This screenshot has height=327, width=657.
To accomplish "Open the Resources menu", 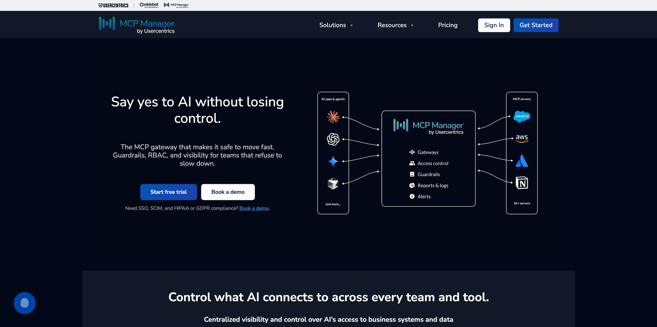I will coord(392,25).
